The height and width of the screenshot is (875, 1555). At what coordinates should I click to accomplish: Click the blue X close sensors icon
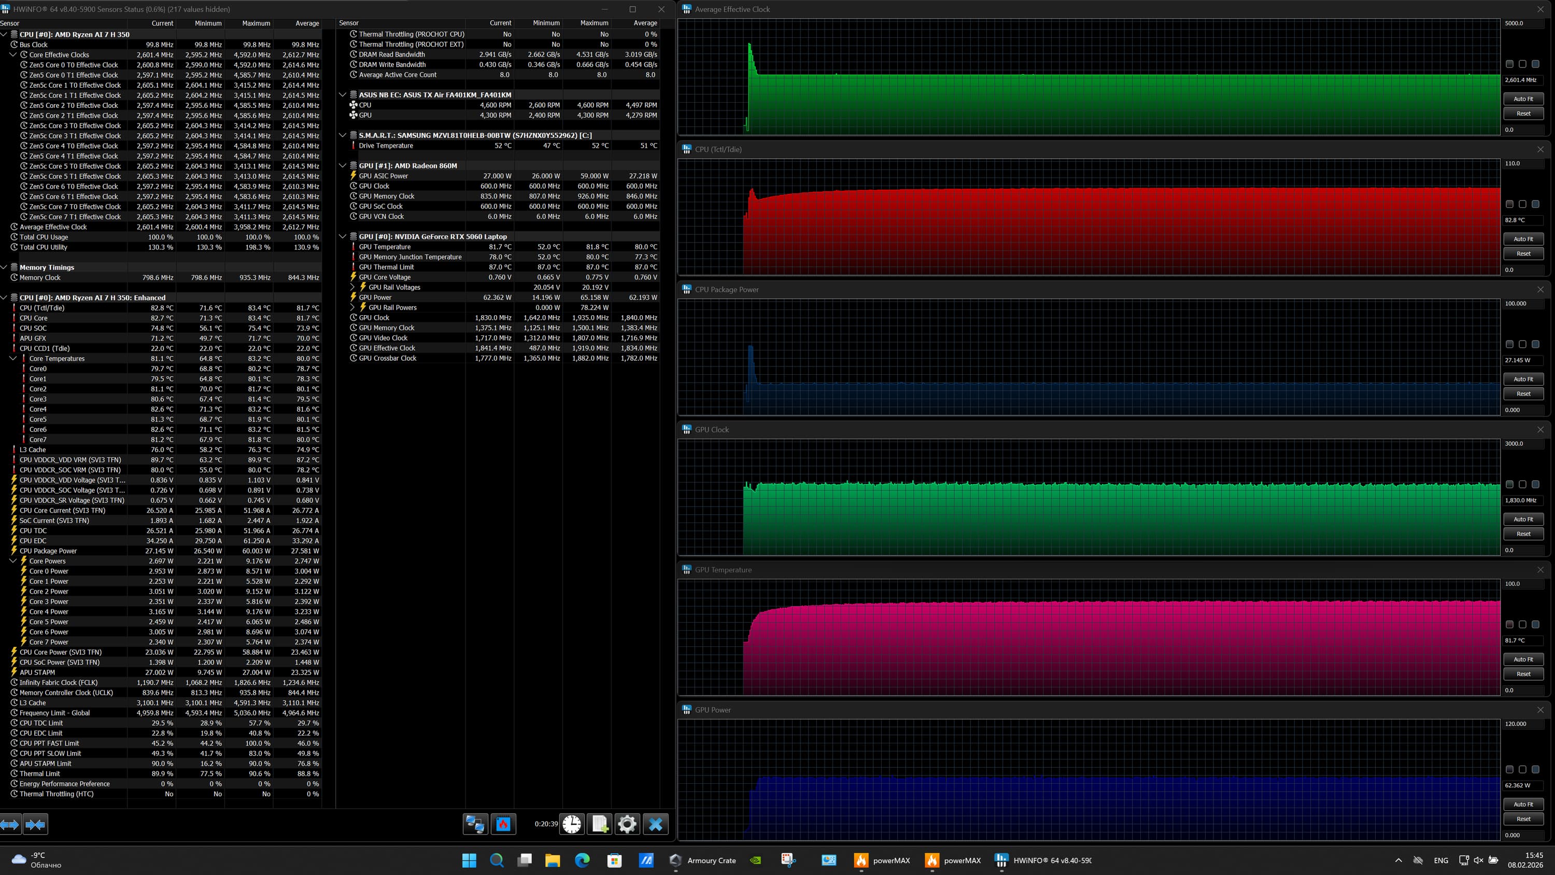[656, 824]
